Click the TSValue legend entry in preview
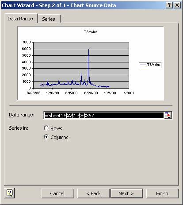 pos(150,65)
